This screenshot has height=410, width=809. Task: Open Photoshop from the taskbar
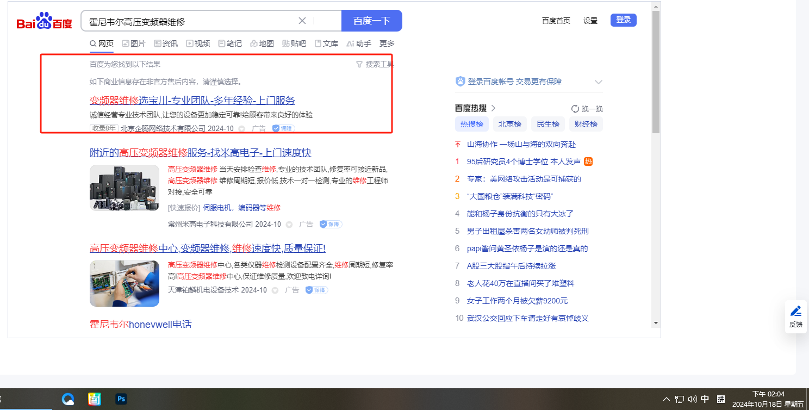pos(121,399)
